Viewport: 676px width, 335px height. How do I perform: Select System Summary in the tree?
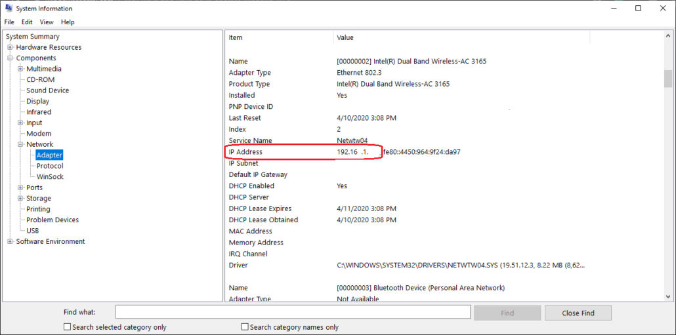33,37
